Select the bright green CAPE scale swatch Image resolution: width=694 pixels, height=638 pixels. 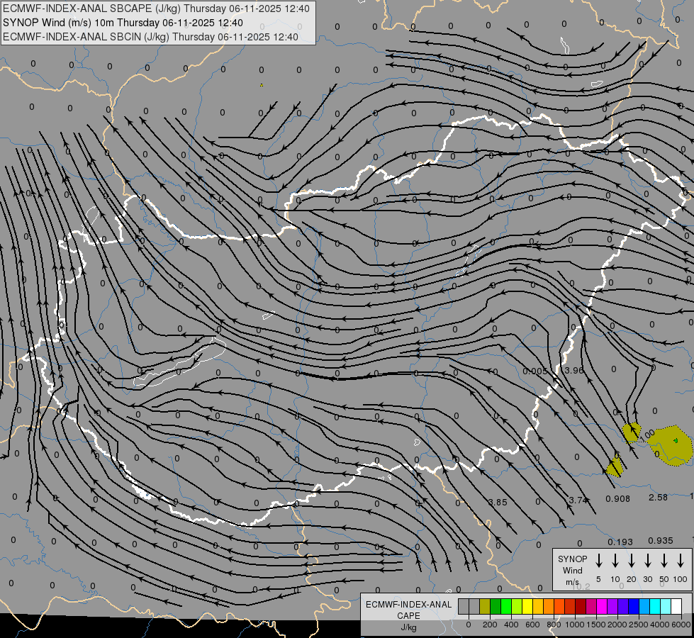pos(506,606)
